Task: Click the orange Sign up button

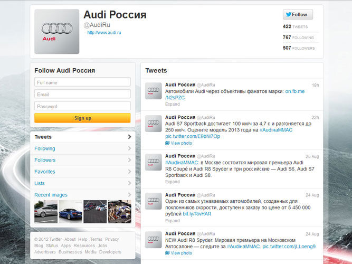Action: pyautogui.click(x=82, y=118)
